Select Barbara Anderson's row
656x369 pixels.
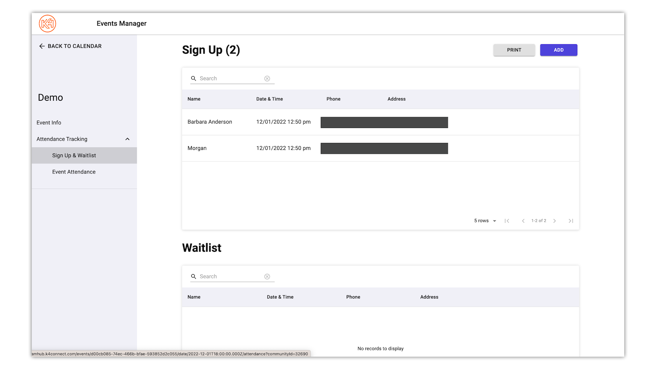click(210, 122)
